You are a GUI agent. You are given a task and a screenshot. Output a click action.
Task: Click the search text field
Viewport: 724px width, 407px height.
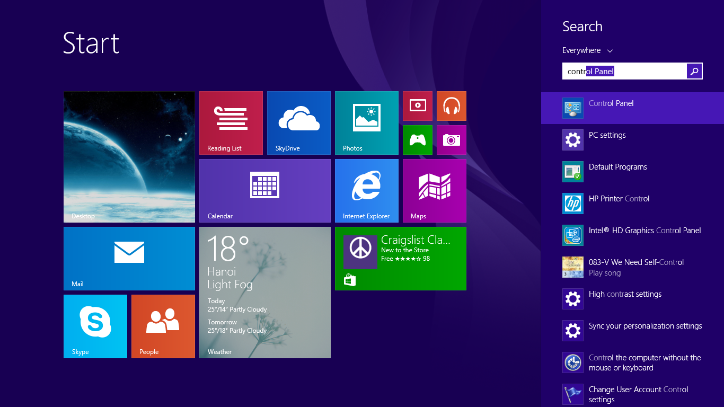(x=624, y=71)
